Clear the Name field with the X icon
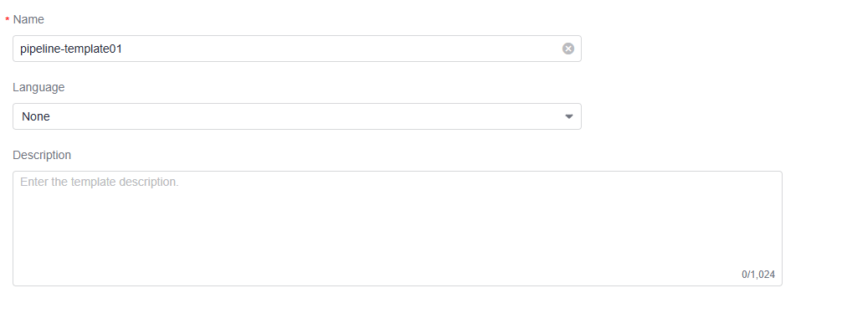 568,49
